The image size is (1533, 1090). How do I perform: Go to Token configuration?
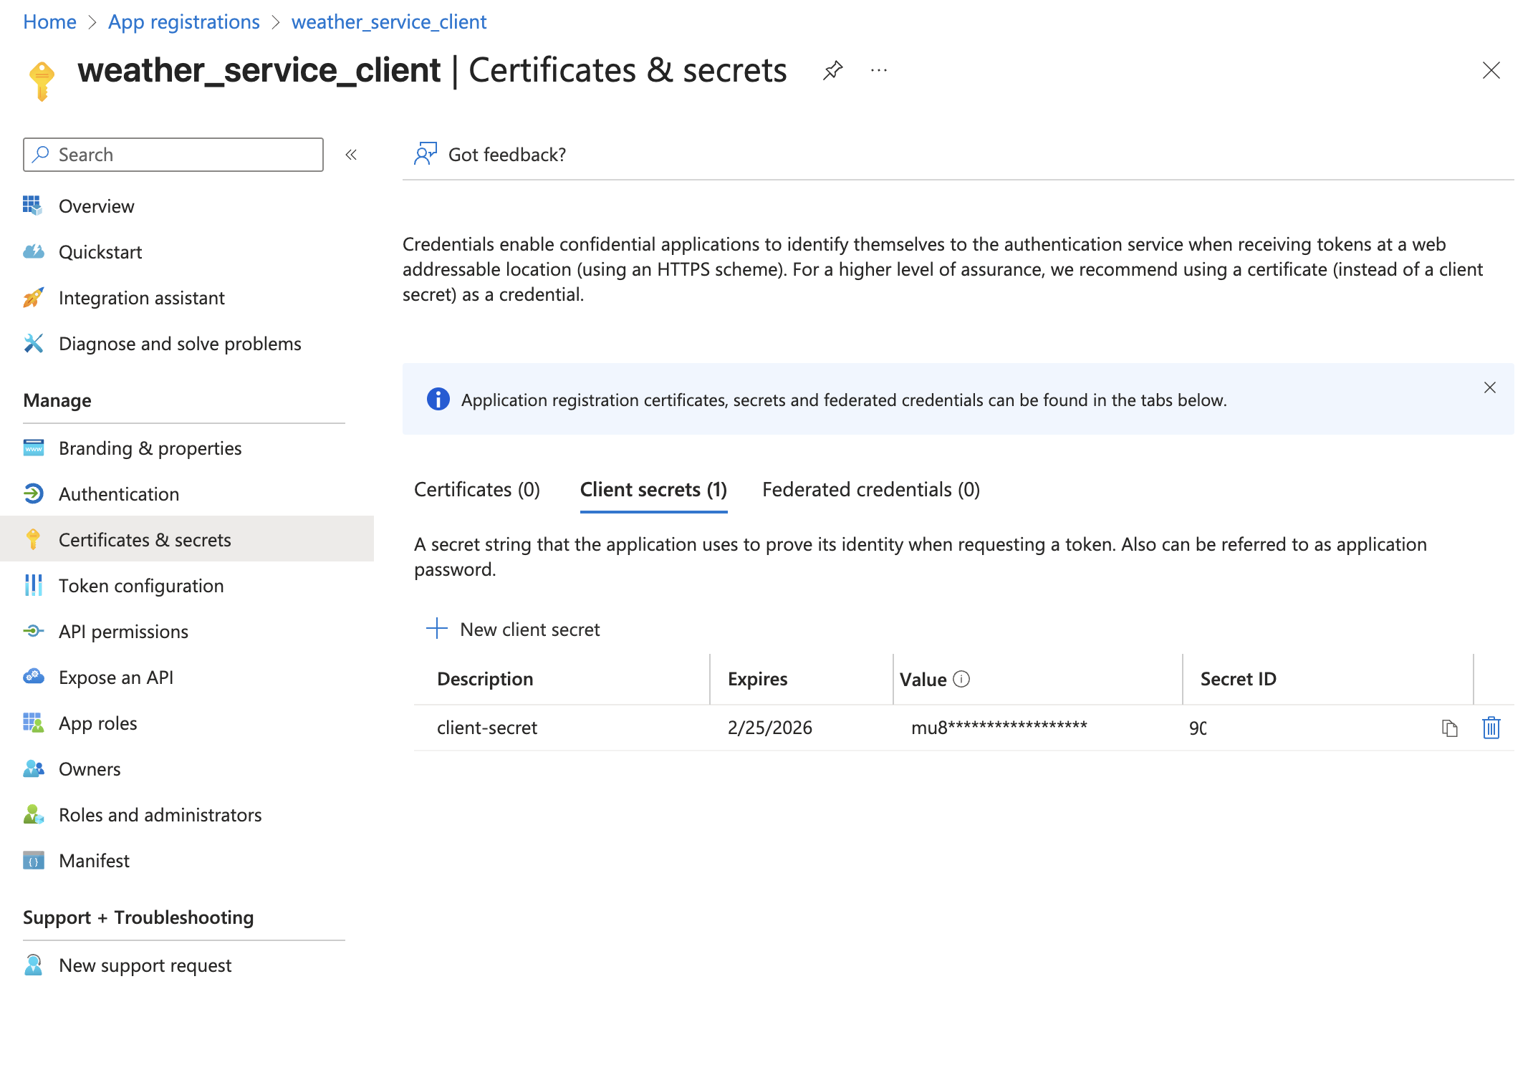(x=141, y=585)
